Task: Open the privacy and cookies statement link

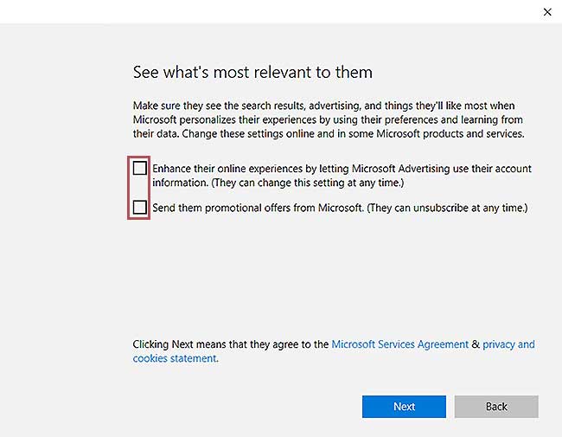Action: (508, 344)
